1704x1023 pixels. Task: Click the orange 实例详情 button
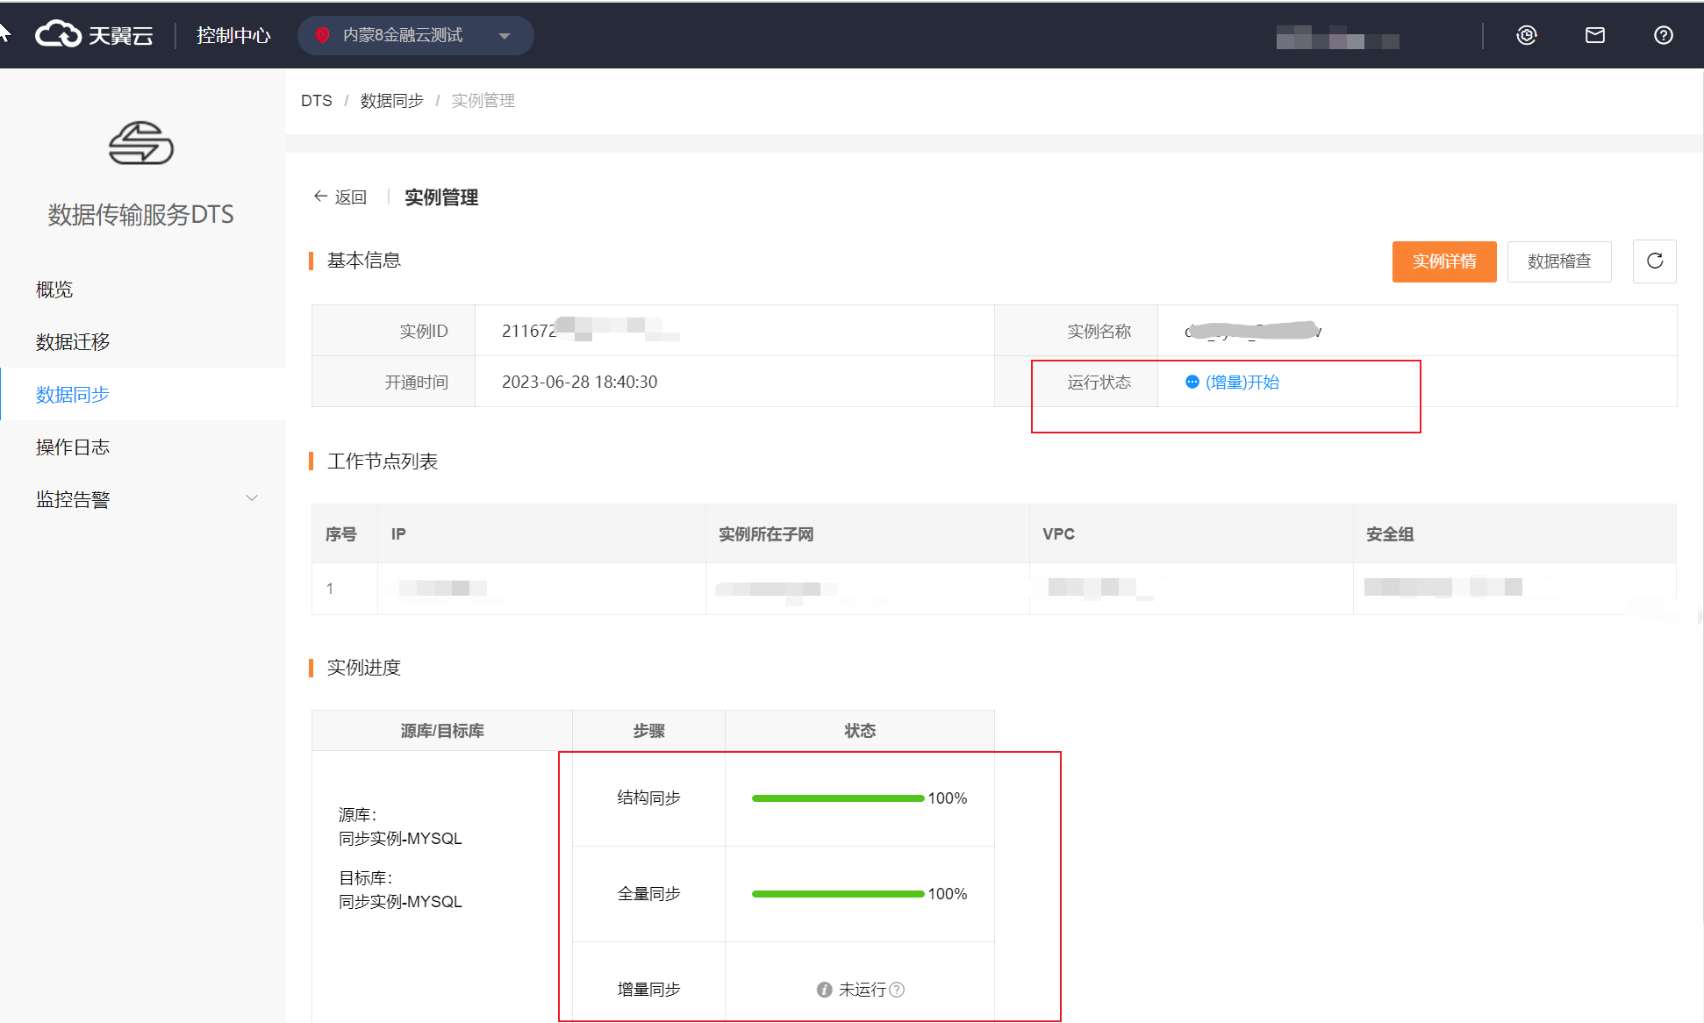(1443, 261)
